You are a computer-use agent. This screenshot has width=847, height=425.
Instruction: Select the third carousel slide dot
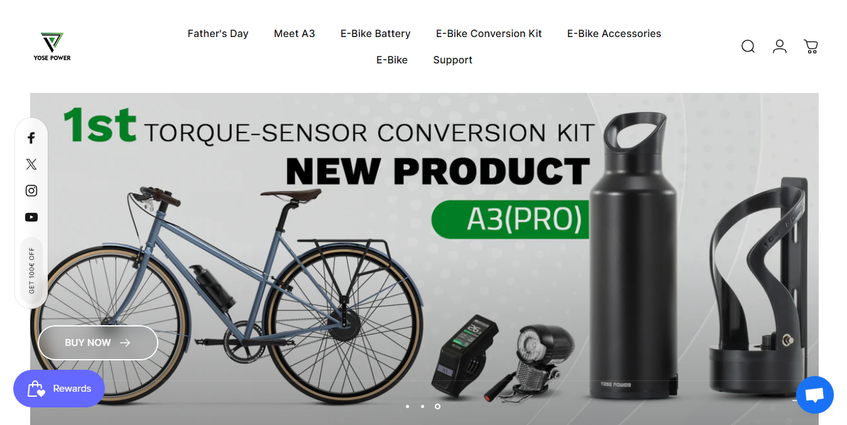[437, 406]
